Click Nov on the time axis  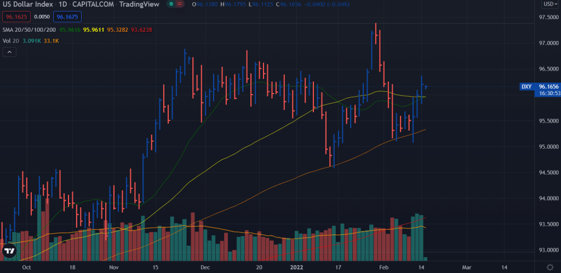coord(114,267)
